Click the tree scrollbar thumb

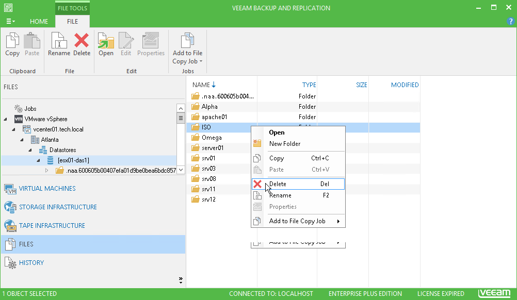181,118
